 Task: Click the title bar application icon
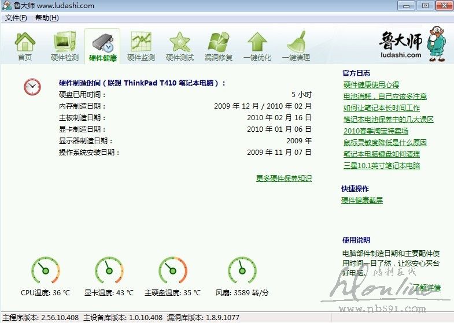pyautogui.click(x=7, y=6)
